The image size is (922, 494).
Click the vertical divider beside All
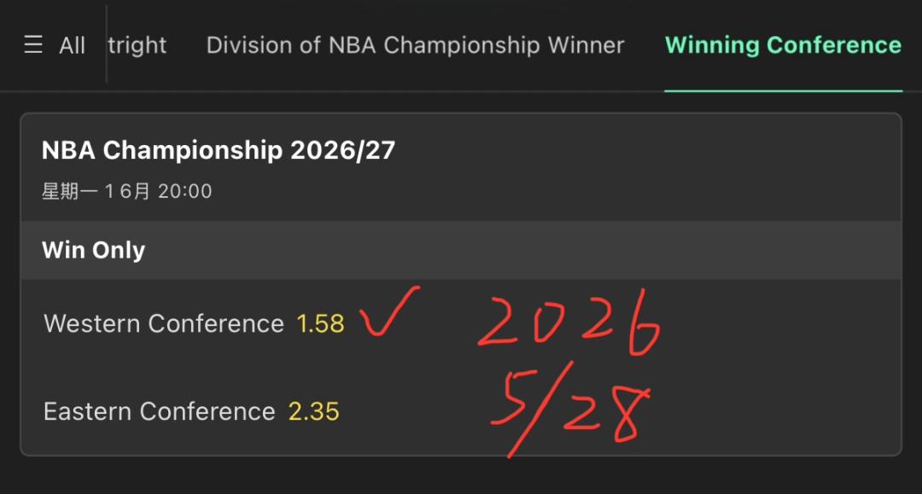(x=107, y=44)
